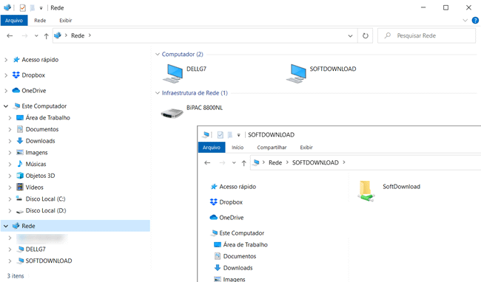The image size is (481, 282).
Task: Click Rede breadcrumb in Rede address bar
Action: 78,35
